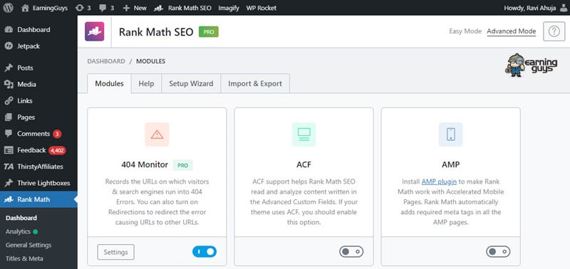570x269 pixels.
Task: Click the WordPress logo icon
Action: pyautogui.click(x=8, y=8)
